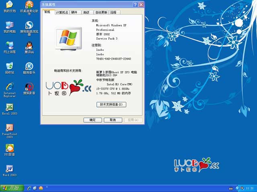Image resolution: width=257 pixels, height=192 pixels.
Task: Open 好桌道美化软件 desktop shortcut
Action: click(x=29, y=8)
